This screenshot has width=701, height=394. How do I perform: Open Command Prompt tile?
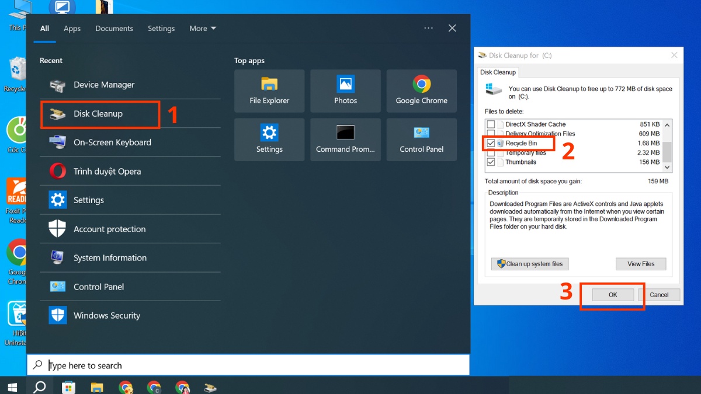coord(345,140)
